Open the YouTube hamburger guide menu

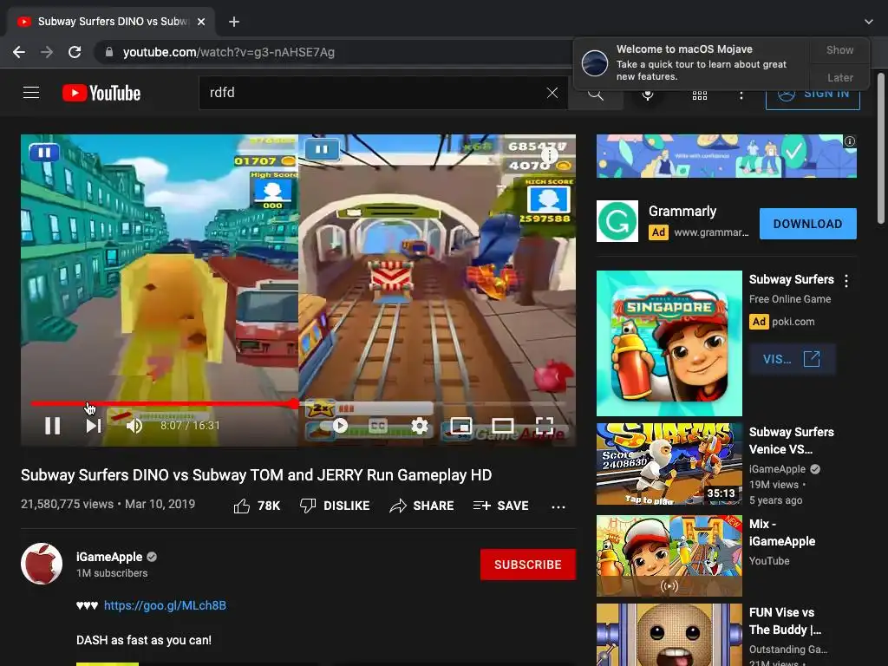pos(31,92)
